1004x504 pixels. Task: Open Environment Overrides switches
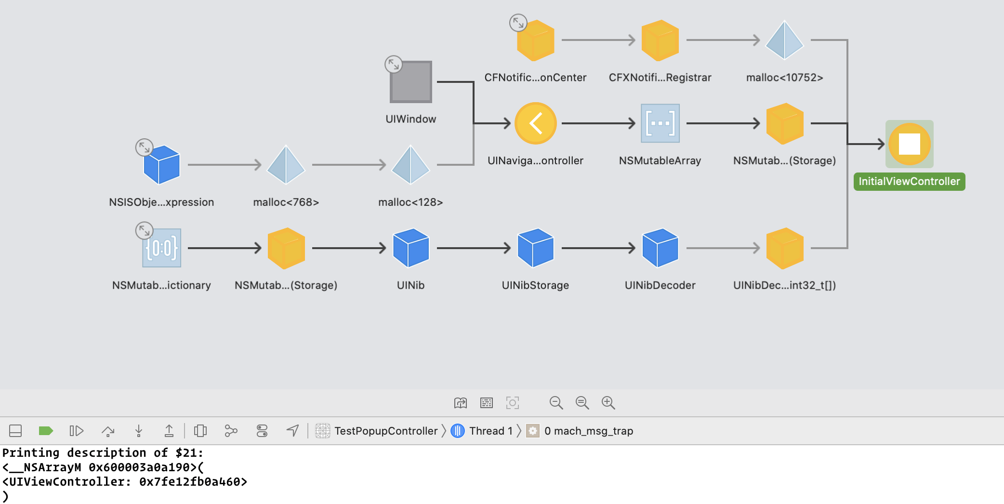pos(262,431)
